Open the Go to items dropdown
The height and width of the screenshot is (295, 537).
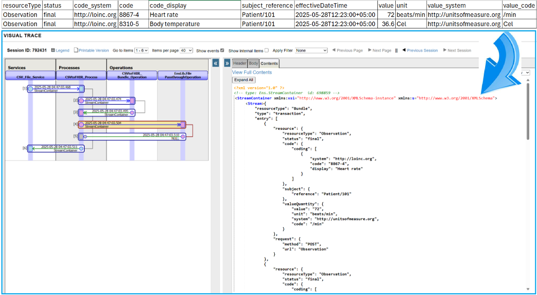pyautogui.click(x=141, y=50)
